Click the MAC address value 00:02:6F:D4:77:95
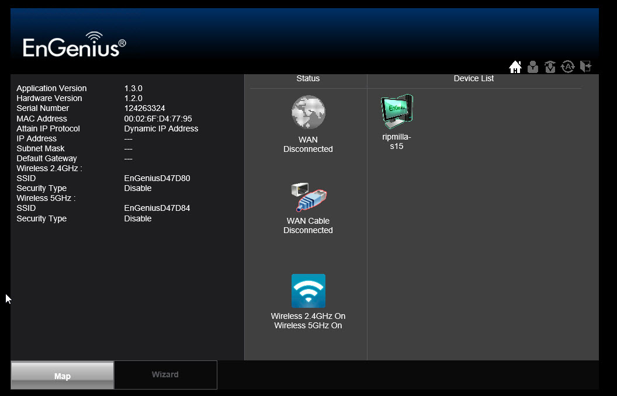This screenshot has height=396, width=617. tap(158, 119)
